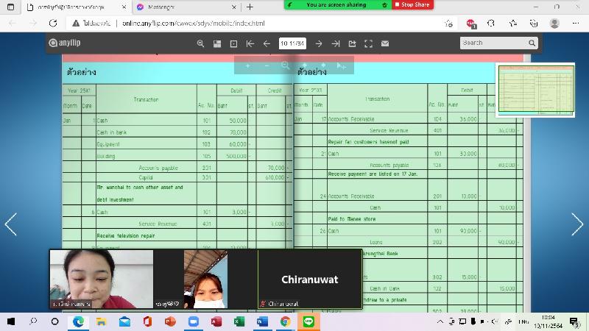The width and height of the screenshot is (589, 331).
Task: Flip to previous page with left side chevron
Action: (x=11, y=225)
